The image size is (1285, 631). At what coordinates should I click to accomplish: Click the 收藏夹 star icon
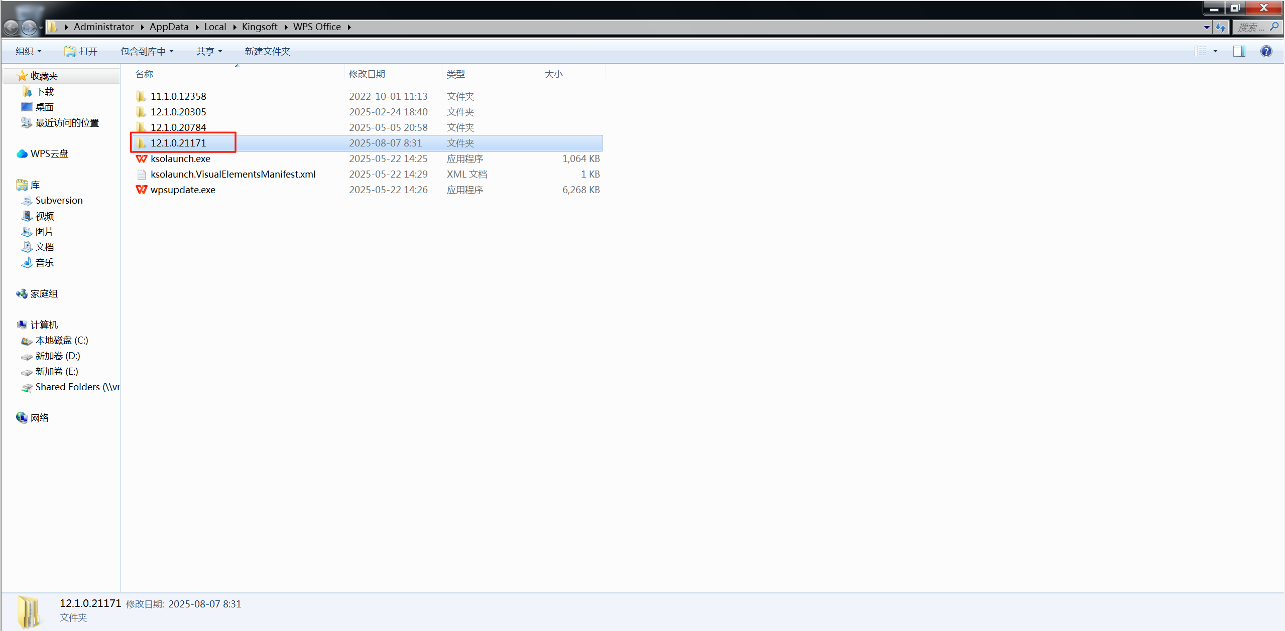tap(22, 76)
